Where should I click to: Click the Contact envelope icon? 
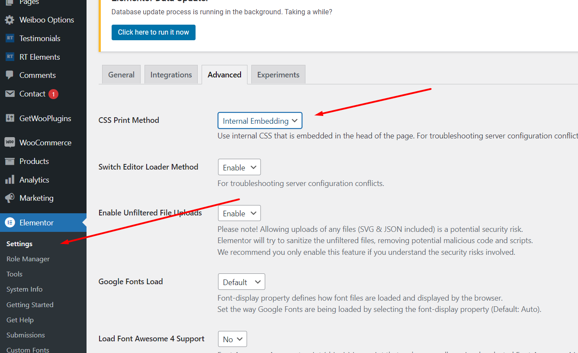(10, 94)
